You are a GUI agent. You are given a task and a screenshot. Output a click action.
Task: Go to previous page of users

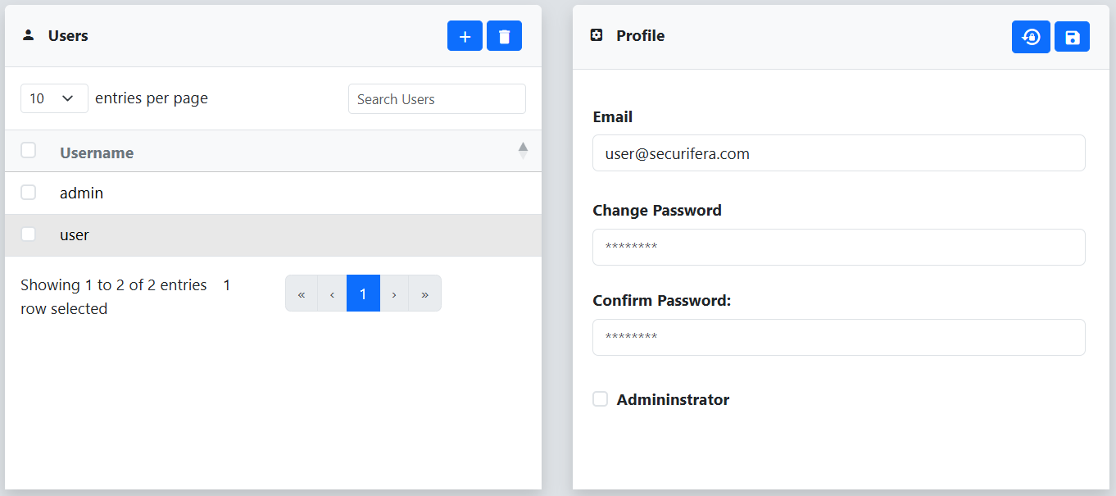click(x=332, y=294)
